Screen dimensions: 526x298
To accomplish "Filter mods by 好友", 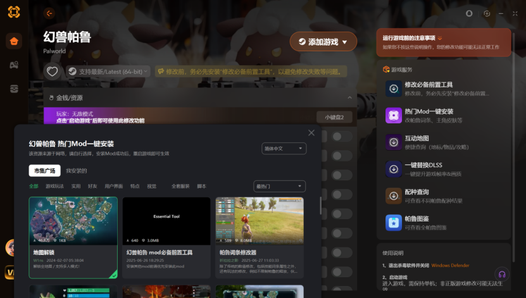I will tap(92, 186).
